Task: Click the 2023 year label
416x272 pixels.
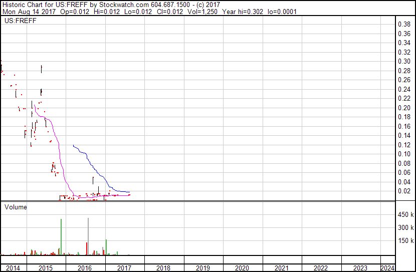Action: tap(360, 268)
